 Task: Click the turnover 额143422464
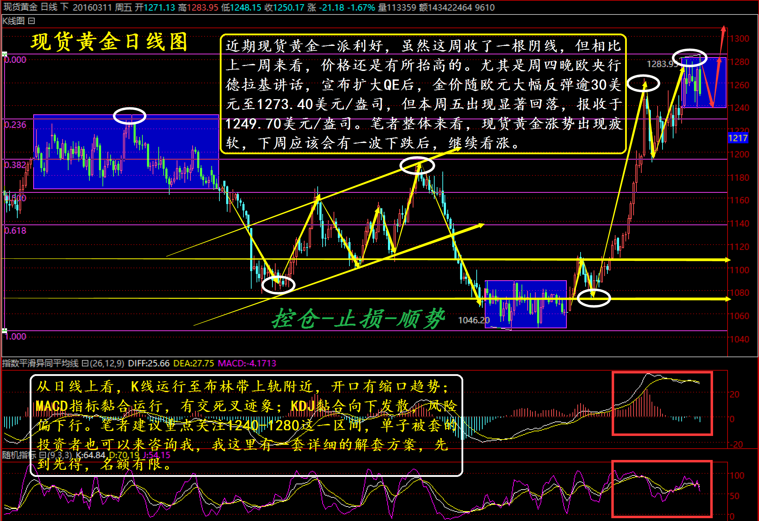[446, 7]
